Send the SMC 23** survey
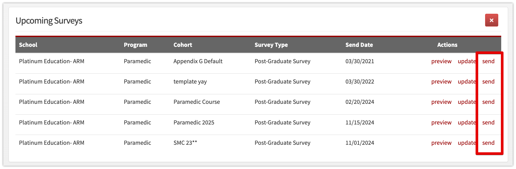This screenshot has width=516, height=169. pyautogui.click(x=488, y=143)
